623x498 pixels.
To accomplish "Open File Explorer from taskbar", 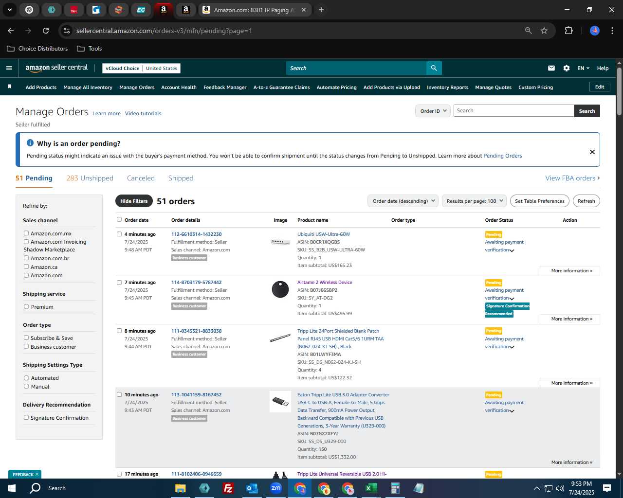I will (181, 488).
